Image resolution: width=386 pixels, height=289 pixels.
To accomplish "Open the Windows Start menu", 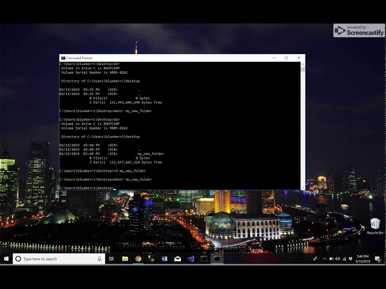I will 6,259.
